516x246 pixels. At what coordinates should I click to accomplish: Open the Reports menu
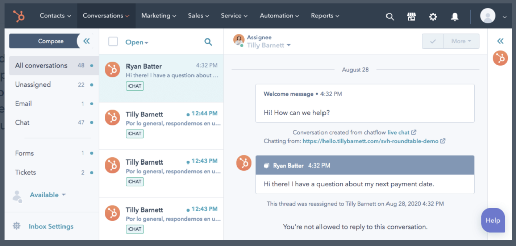[x=325, y=16]
